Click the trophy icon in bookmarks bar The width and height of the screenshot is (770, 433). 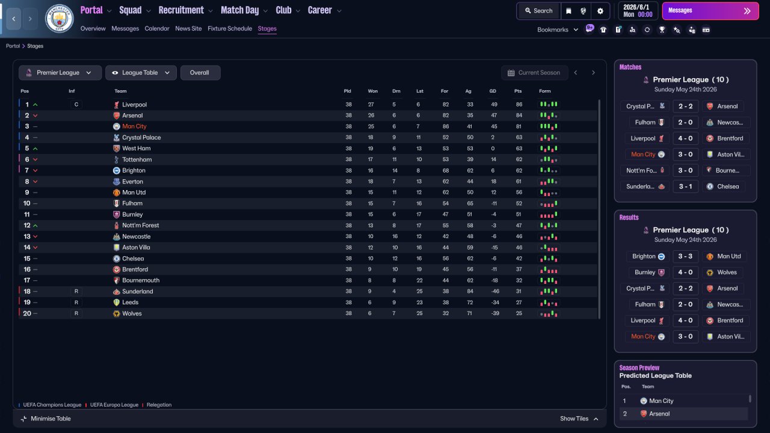(662, 29)
